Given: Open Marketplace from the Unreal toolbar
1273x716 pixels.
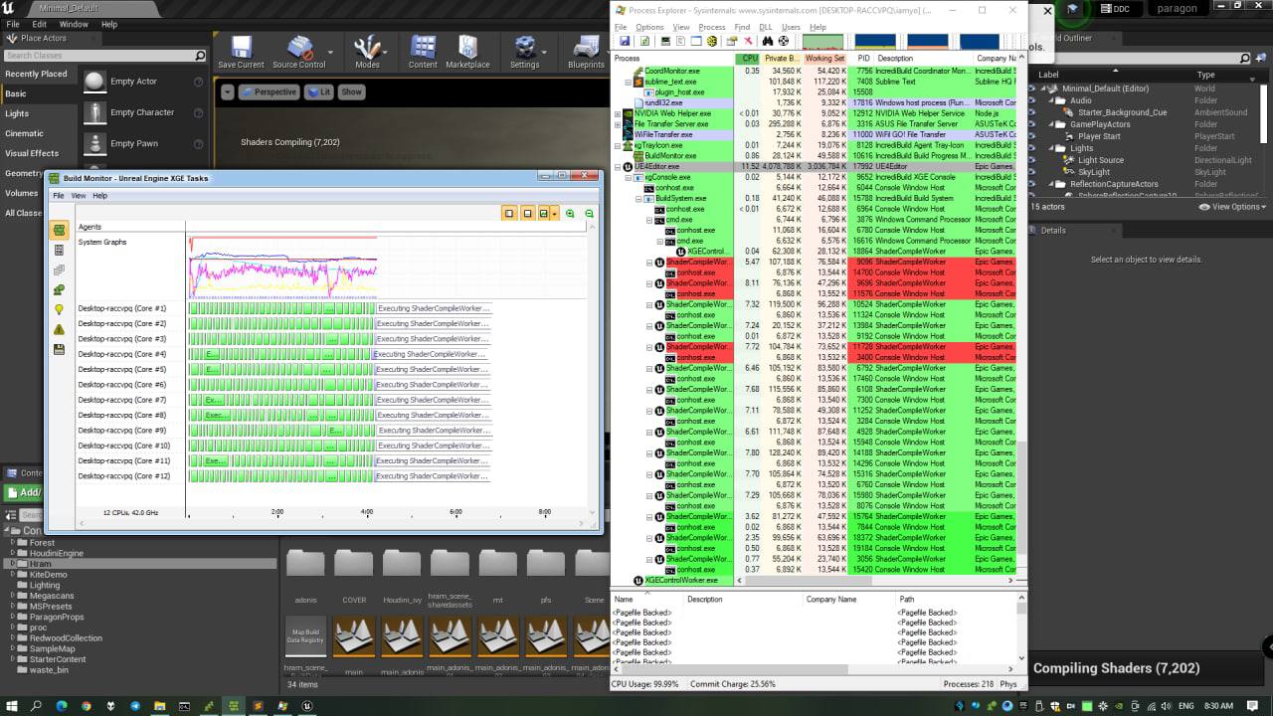Looking at the screenshot, I should pyautogui.click(x=467, y=53).
